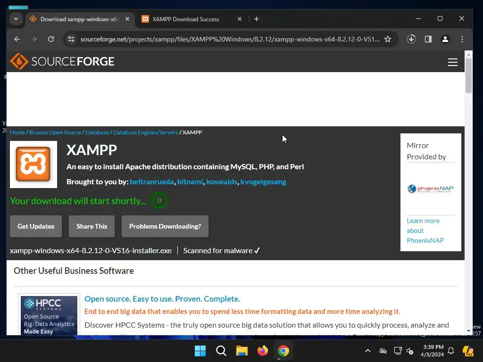This screenshot has height=362, width=483.
Task: Open the Database breadcrumb link
Action: pyautogui.click(x=97, y=132)
